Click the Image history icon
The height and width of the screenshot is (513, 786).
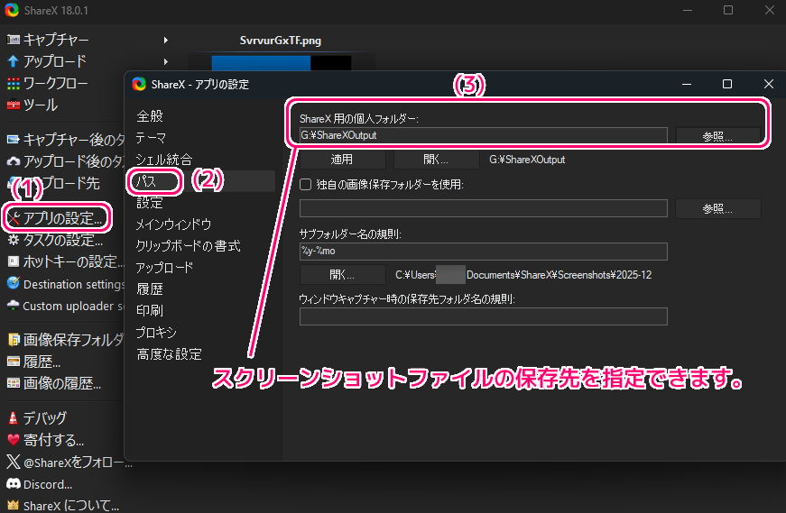pyautogui.click(x=13, y=383)
